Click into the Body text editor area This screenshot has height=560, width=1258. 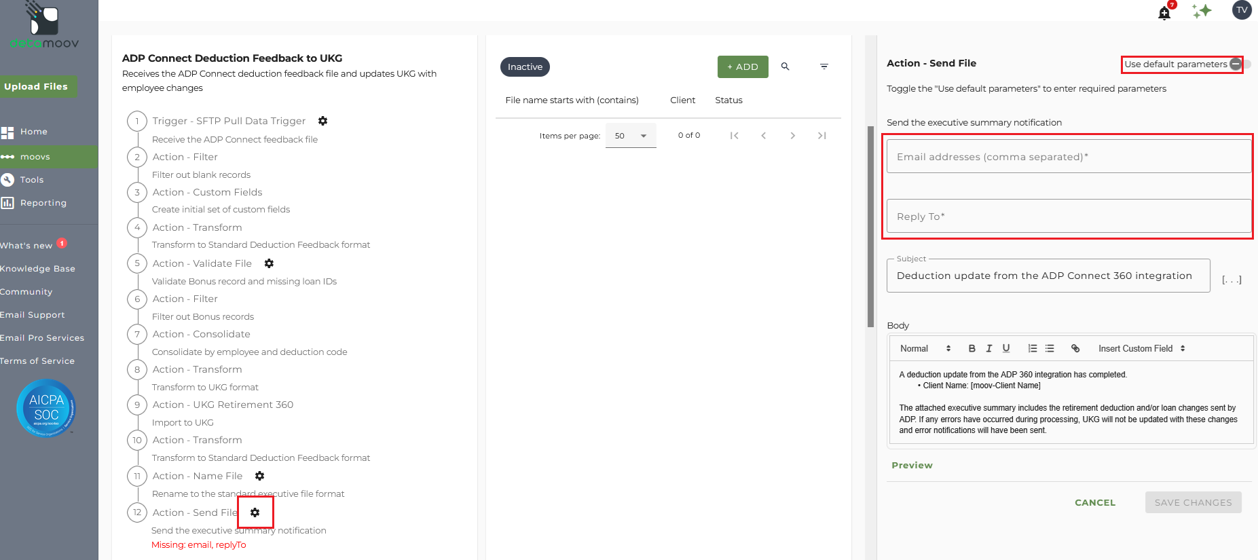coord(1071,403)
